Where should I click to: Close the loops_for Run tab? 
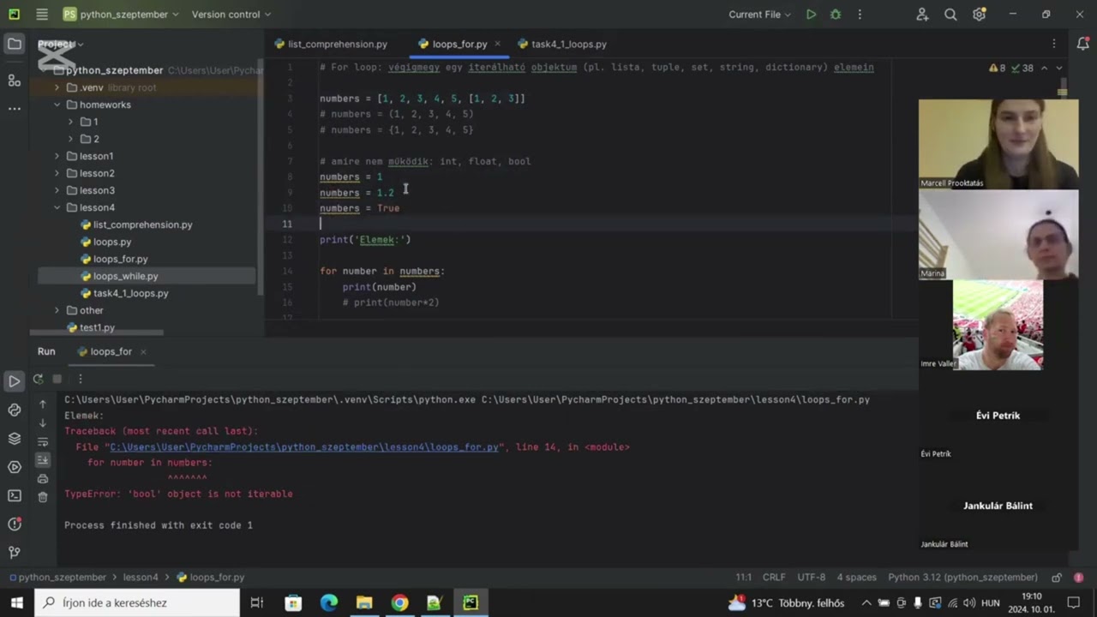[x=143, y=351]
